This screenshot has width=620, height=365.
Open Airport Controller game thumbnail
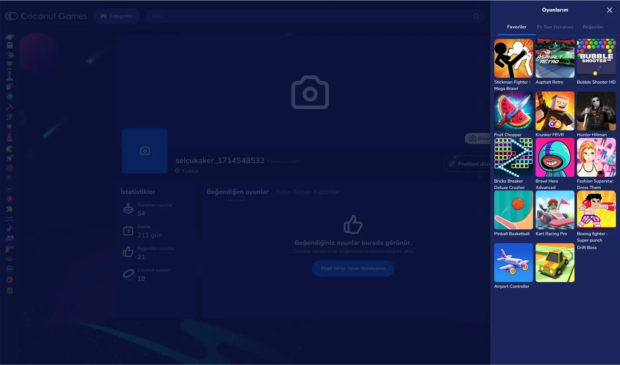tap(513, 263)
